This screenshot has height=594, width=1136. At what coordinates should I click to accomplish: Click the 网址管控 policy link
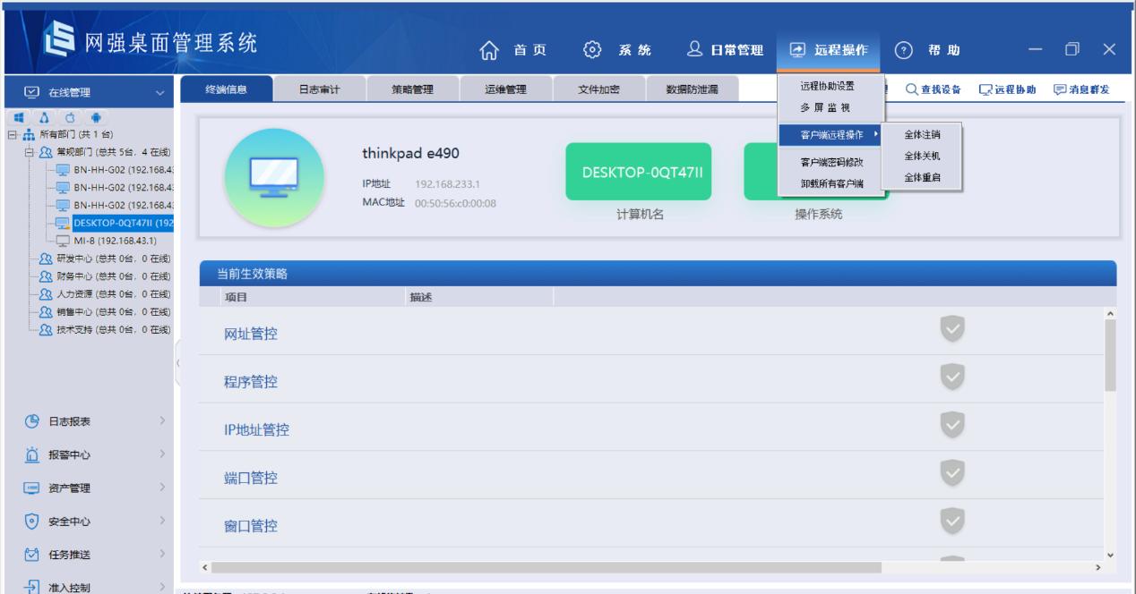[251, 334]
